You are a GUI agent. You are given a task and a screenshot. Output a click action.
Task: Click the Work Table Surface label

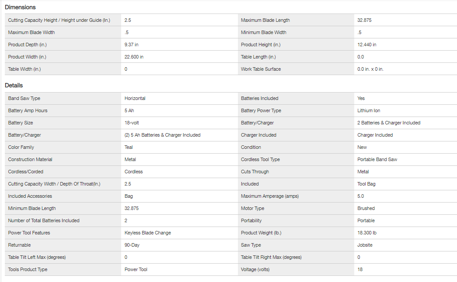coord(261,69)
